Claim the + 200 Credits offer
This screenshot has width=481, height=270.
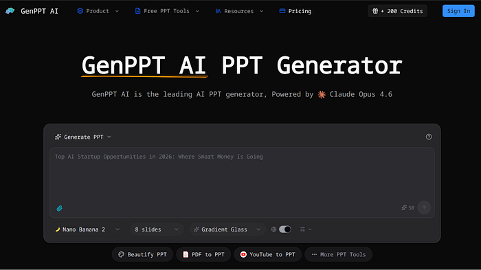[398, 11]
